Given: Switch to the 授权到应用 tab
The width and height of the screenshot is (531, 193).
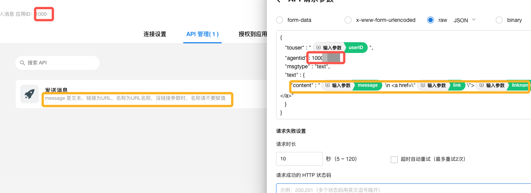Looking at the screenshot, I should [x=253, y=34].
